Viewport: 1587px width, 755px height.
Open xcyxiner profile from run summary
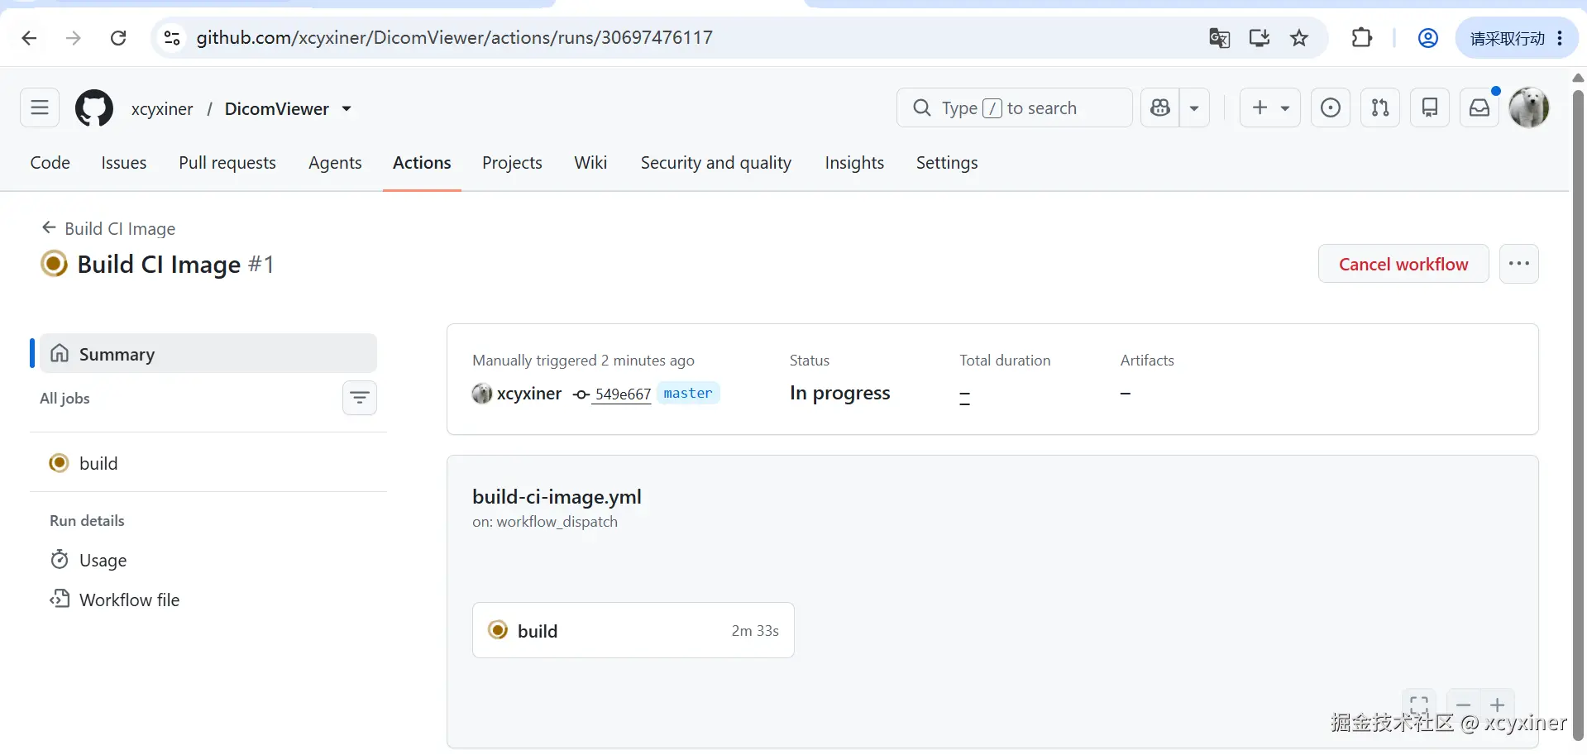click(x=529, y=394)
